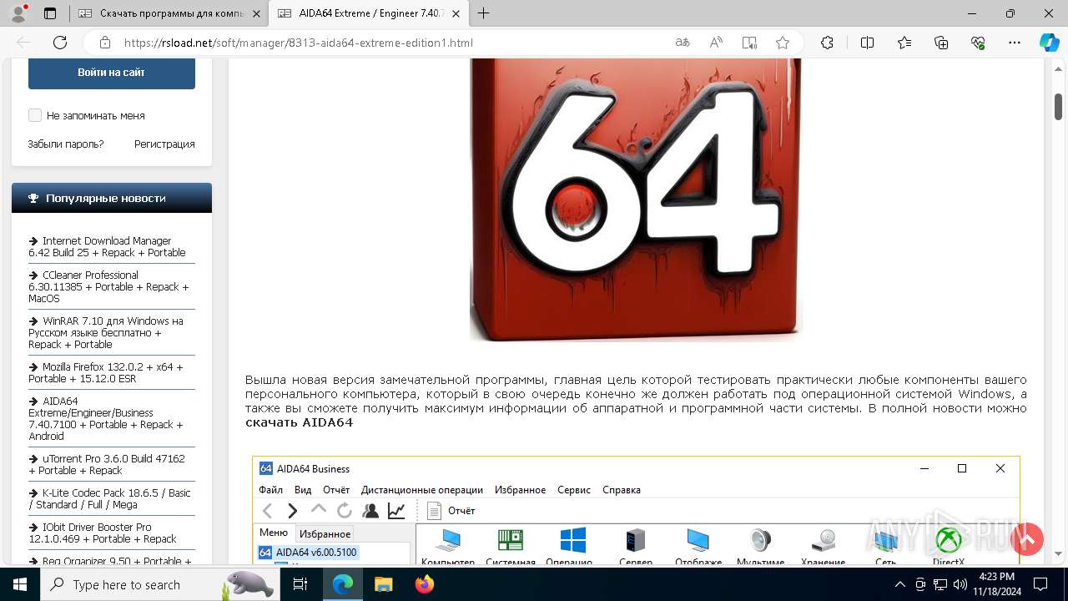Click the AIDA64 Business screenshot image
This screenshot has height=601, width=1068.
[x=636, y=511]
